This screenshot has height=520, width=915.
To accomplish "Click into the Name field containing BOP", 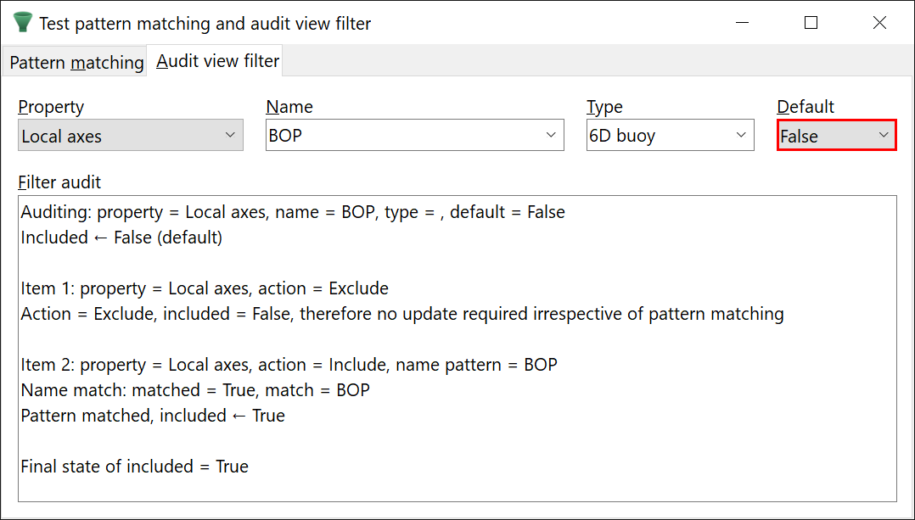I will [x=399, y=136].
